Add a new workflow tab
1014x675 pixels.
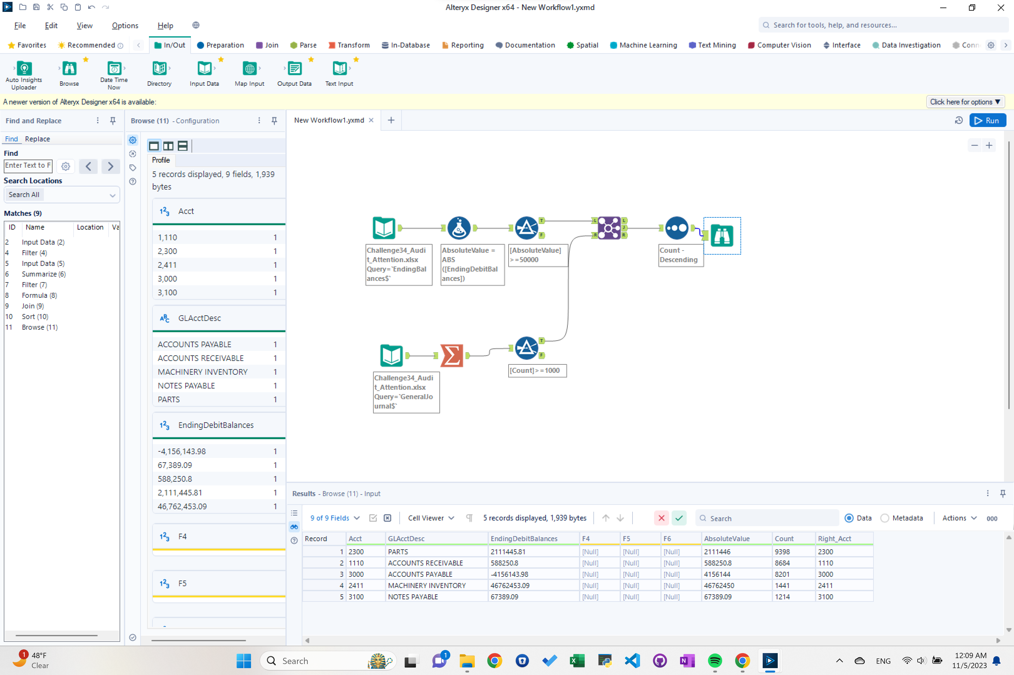(391, 120)
